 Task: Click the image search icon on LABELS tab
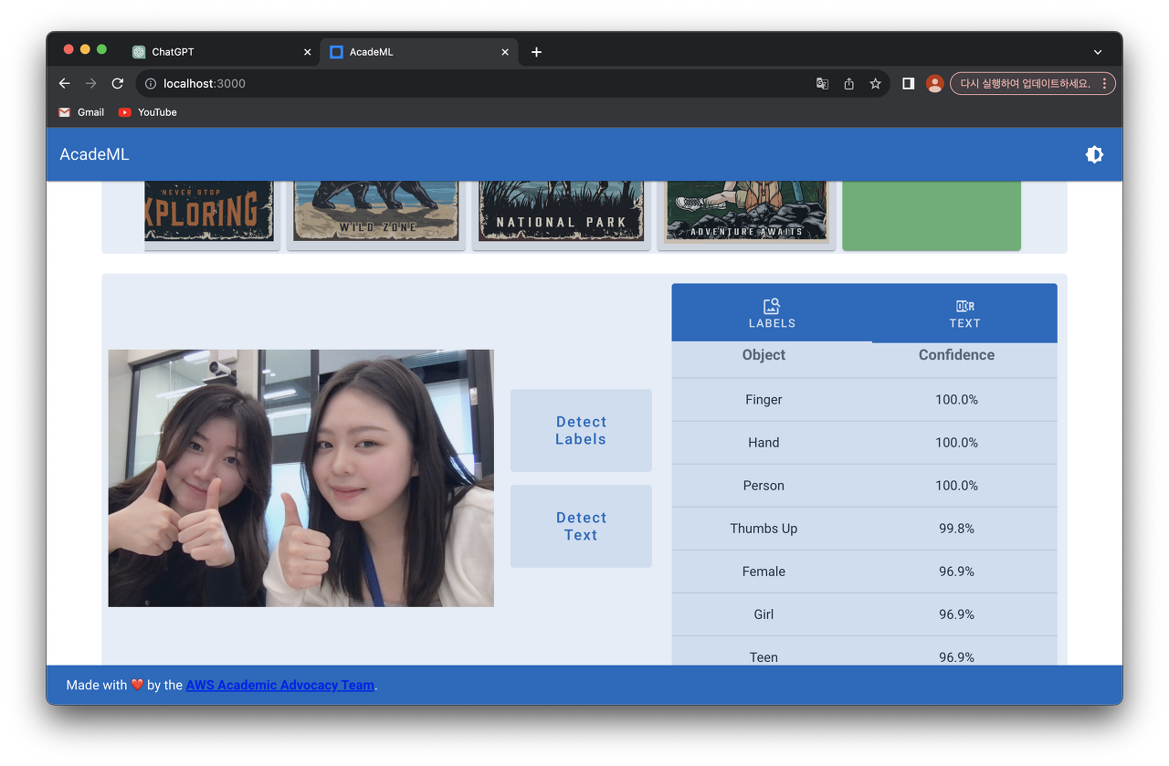click(772, 306)
